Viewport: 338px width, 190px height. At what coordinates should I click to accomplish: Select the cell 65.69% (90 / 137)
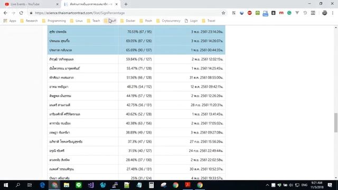click(x=136, y=50)
